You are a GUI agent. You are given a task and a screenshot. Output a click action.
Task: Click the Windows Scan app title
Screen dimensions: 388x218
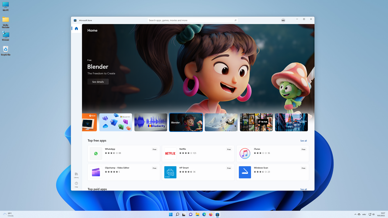pyautogui.click(x=261, y=168)
